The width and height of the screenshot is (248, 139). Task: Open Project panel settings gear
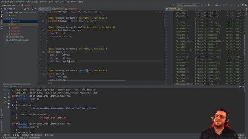click(33, 9)
